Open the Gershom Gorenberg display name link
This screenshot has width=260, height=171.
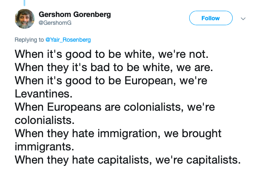75,14
